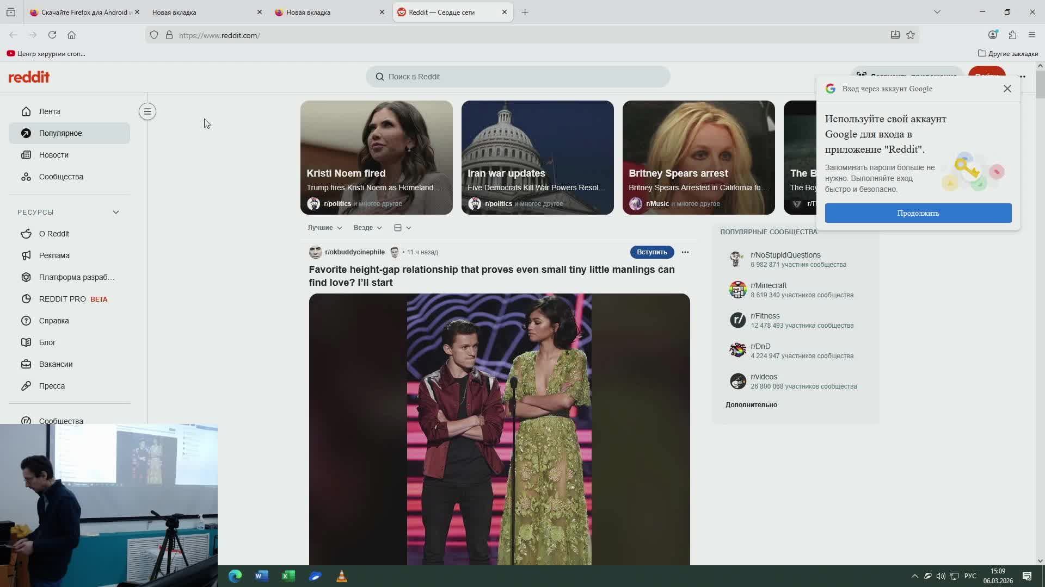The height and width of the screenshot is (587, 1045).
Task: Collapse the РЕСУРСЫ section
Action: pos(69,212)
